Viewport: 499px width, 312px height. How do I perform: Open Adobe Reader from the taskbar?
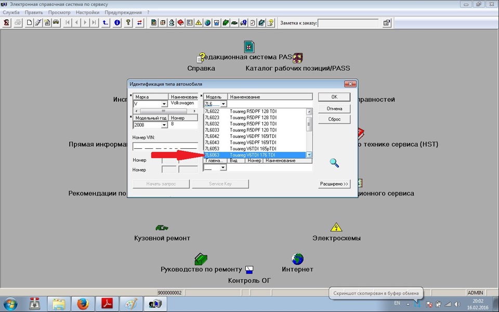coord(107,304)
